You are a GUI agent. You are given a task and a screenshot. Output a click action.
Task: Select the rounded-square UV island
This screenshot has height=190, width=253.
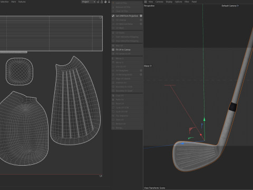click(20, 71)
